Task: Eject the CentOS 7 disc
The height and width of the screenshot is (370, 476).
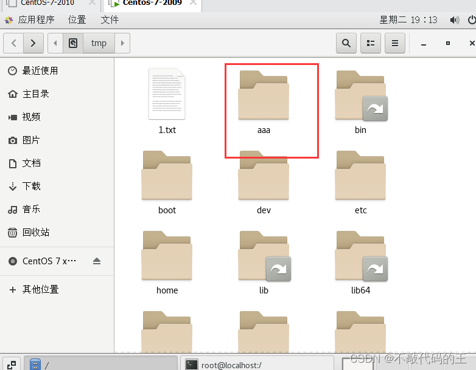Action: pyautogui.click(x=97, y=261)
